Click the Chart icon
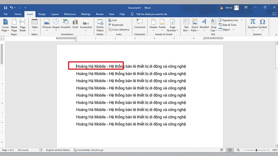Screen dimensions: 278x156 (x=75, y=24)
